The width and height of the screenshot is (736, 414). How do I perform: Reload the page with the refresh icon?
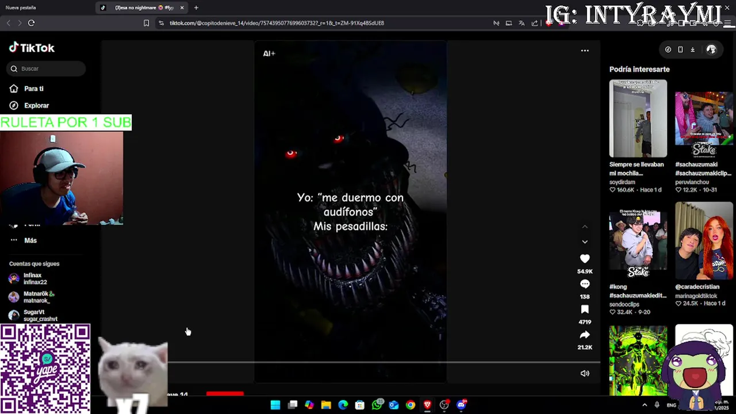click(31, 23)
